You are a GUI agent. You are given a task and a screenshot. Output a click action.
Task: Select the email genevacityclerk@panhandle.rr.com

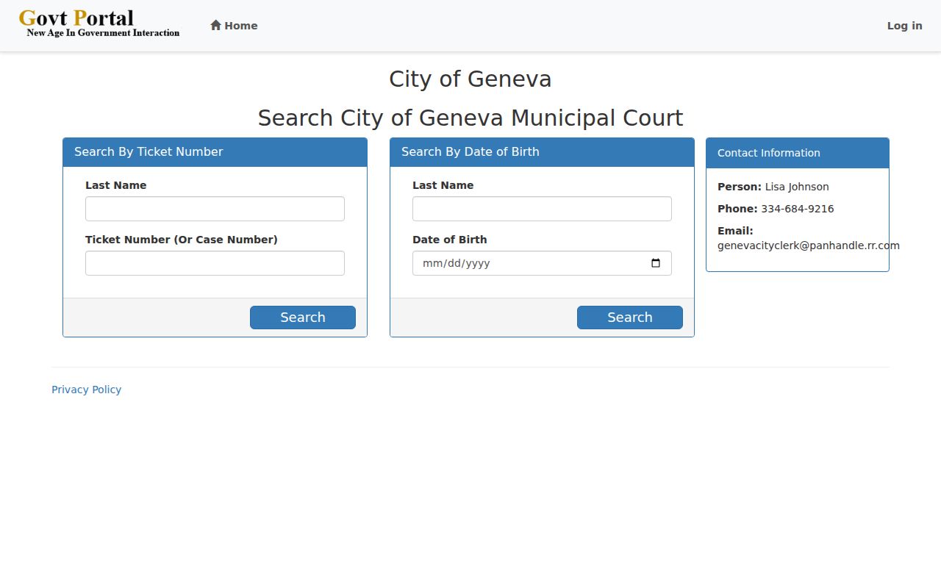[x=809, y=245]
